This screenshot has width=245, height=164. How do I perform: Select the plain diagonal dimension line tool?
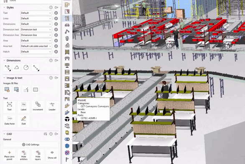tap(36, 68)
